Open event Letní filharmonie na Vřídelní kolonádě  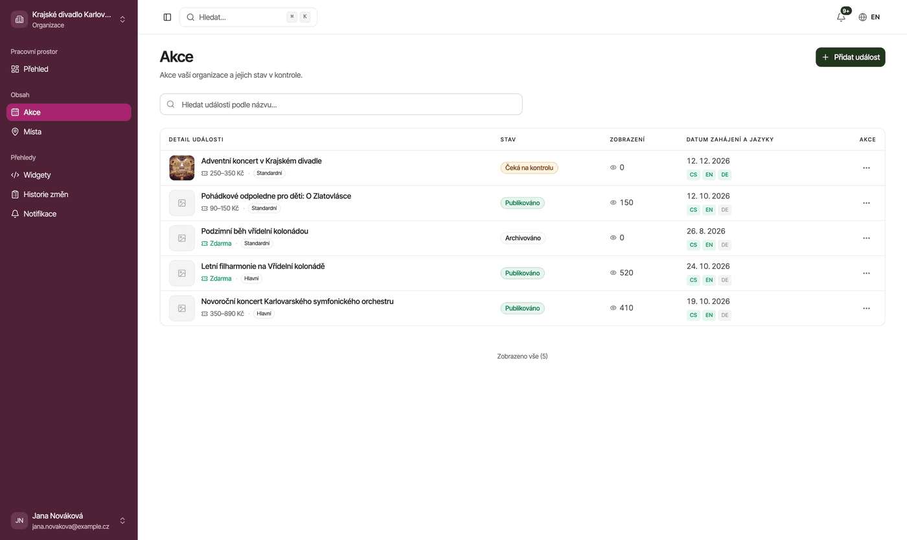[263, 266]
